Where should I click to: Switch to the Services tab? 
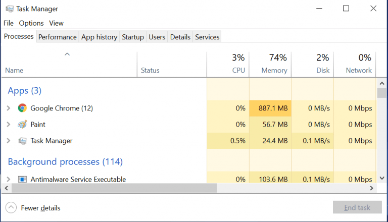point(207,37)
